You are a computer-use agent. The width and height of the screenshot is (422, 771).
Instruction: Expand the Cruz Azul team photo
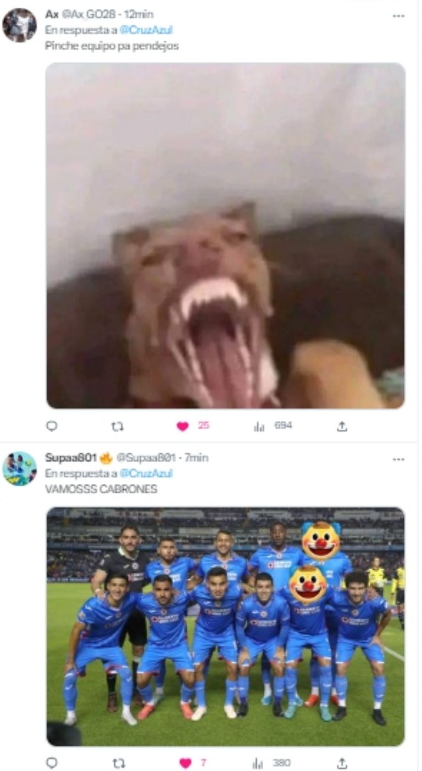(225, 626)
